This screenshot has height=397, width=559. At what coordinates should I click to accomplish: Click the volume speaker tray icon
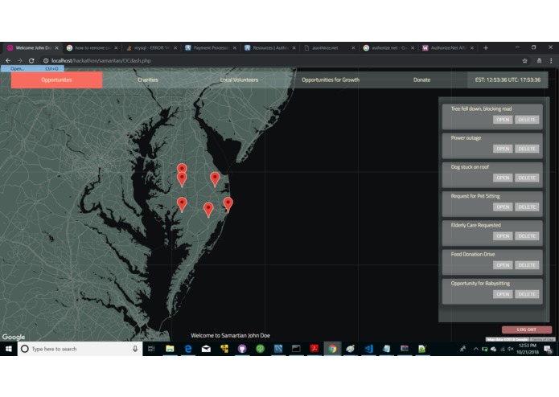pos(510,349)
